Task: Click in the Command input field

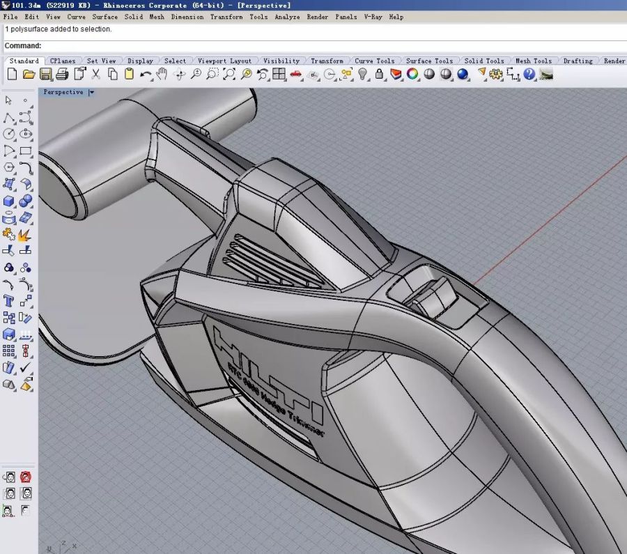Action: click(x=313, y=46)
